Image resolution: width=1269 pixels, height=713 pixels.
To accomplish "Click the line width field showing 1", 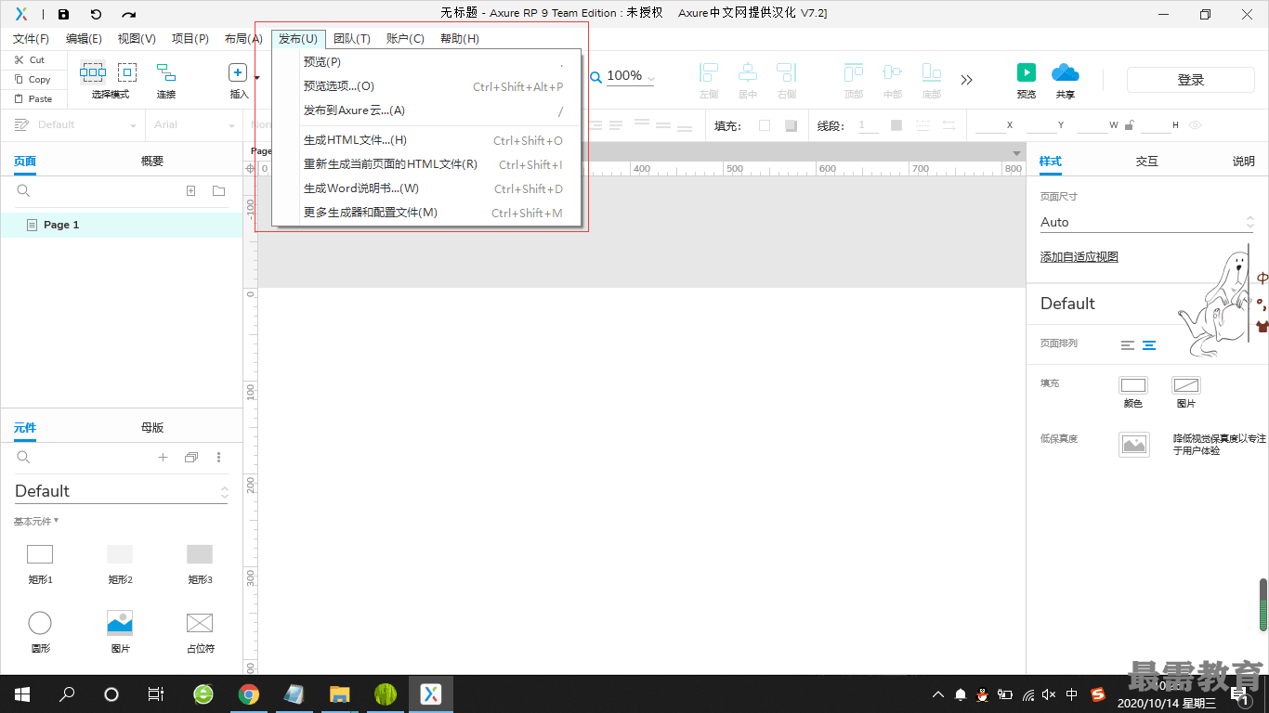I will (x=869, y=125).
